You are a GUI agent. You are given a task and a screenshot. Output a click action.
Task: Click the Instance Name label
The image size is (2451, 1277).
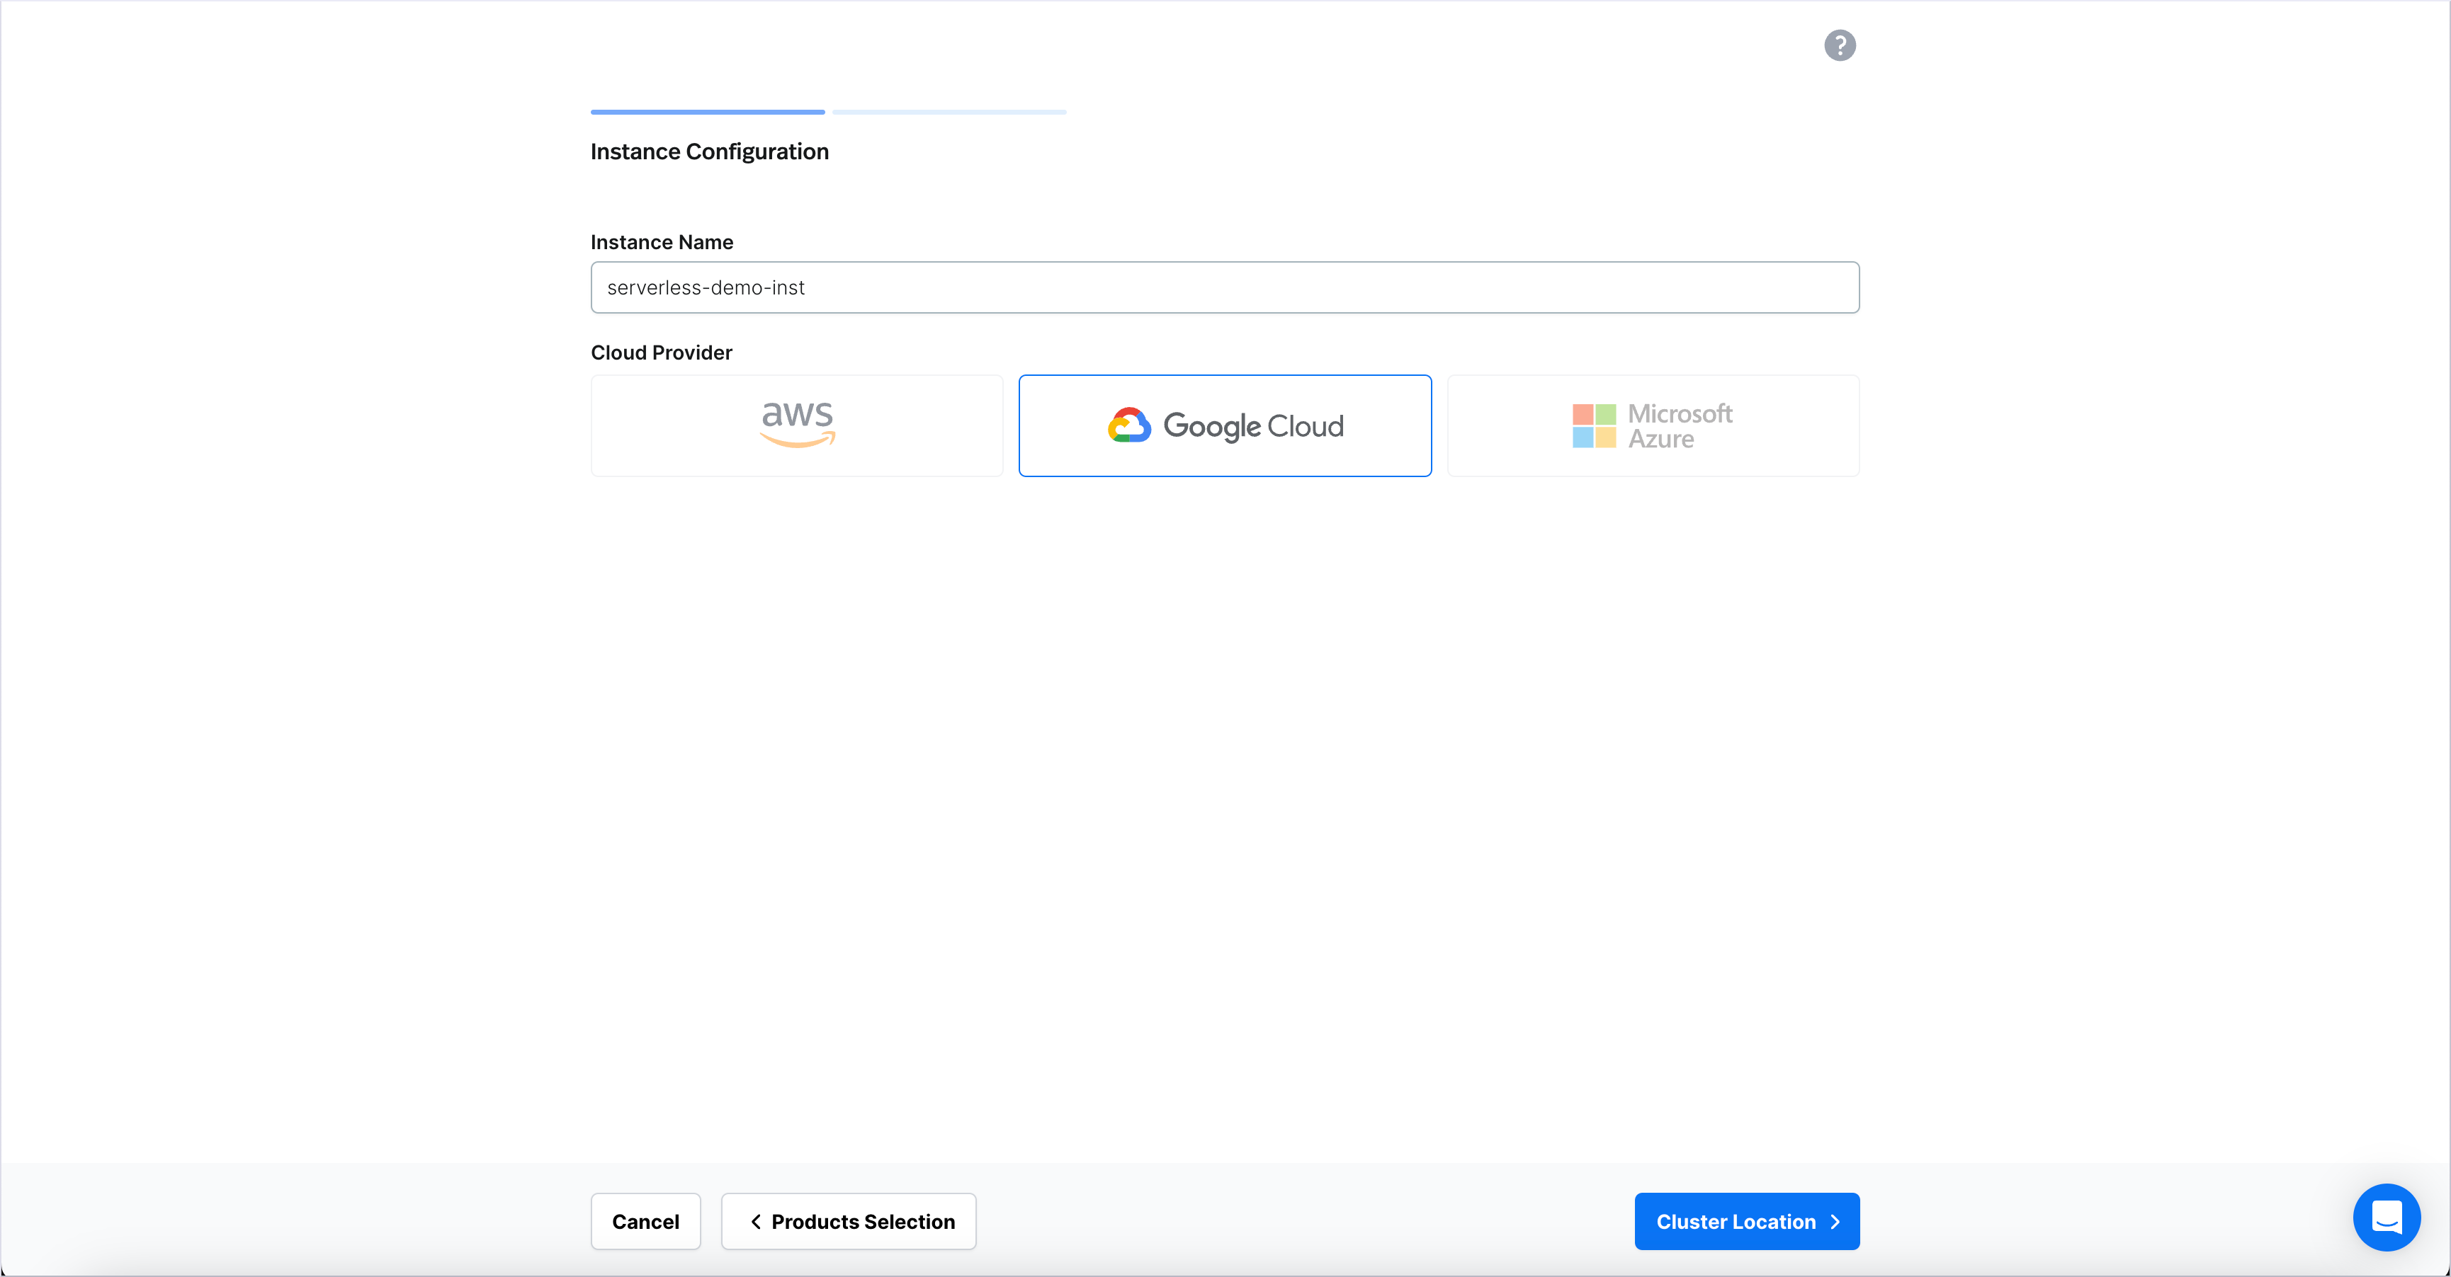click(662, 243)
